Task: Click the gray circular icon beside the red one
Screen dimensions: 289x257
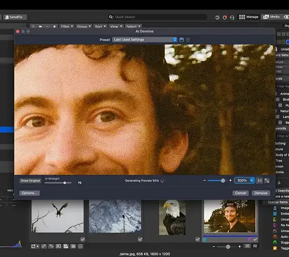Action: click(217, 17)
